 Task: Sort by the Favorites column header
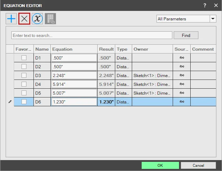click(x=24, y=49)
